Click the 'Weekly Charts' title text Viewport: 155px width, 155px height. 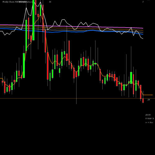[x=8, y=2]
